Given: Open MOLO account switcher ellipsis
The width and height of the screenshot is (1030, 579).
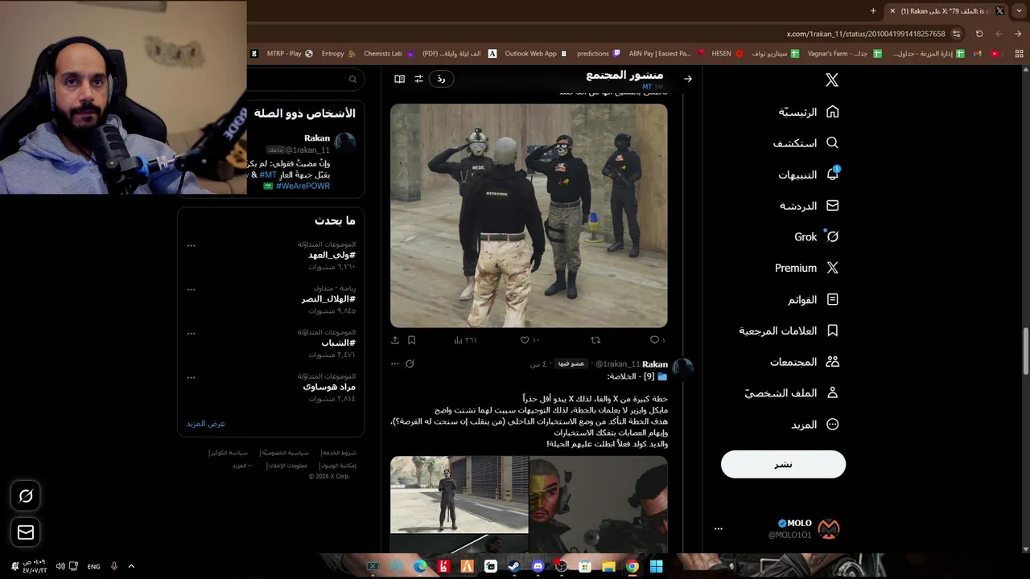Looking at the screenshot, I should pyautogui.click(x=719, y=529).
